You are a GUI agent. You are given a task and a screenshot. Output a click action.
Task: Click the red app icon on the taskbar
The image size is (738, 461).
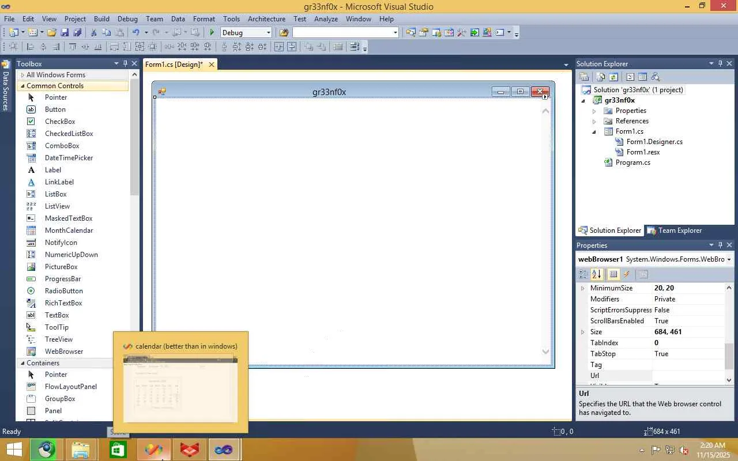(189, 449)
